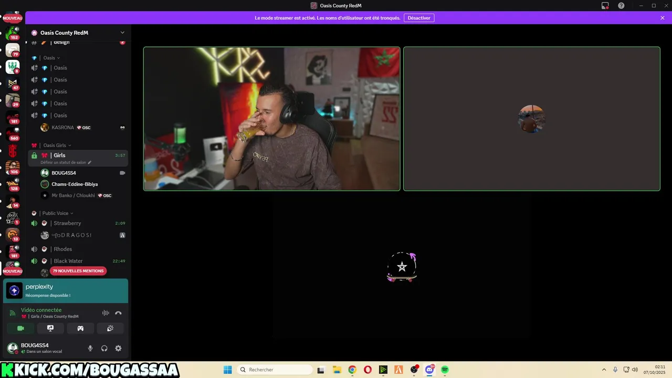Screen dimensions: 672x378
Task: Open server with 14 badge
Action: [x=13, y=201]
